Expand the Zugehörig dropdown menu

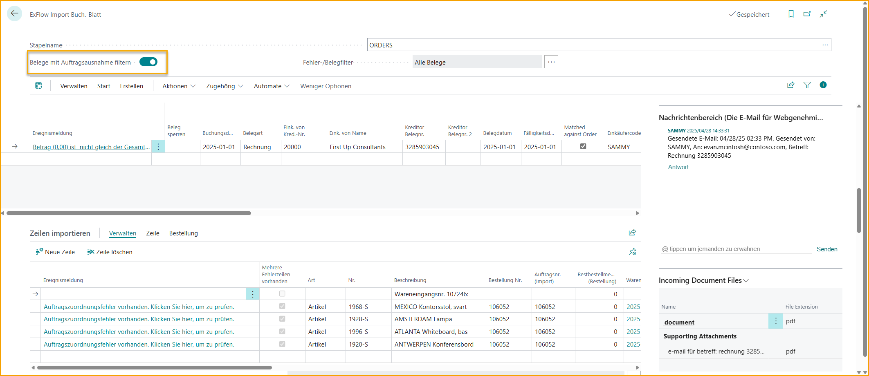(x=225, y=86)
